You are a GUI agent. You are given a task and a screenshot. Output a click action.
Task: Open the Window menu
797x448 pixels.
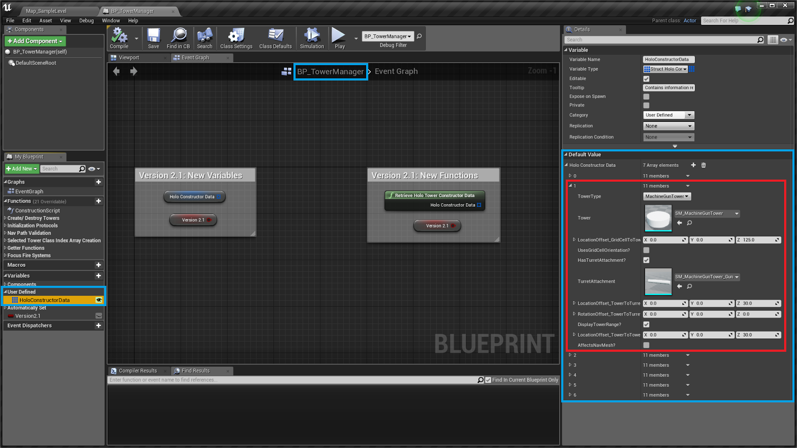111,20
